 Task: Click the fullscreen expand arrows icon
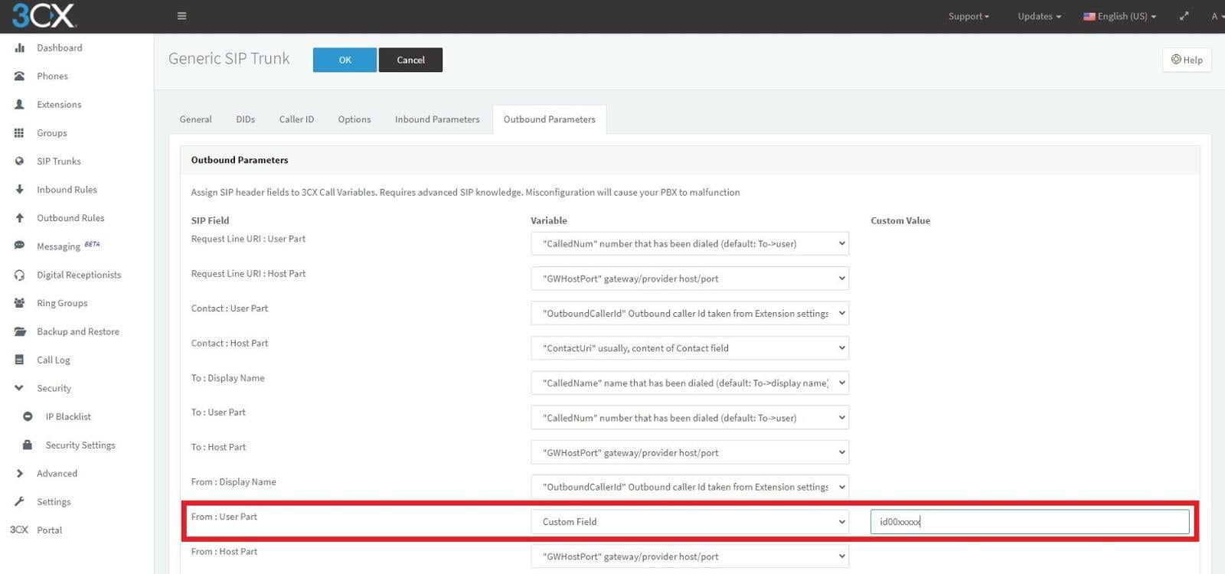tap(1184, 16)
